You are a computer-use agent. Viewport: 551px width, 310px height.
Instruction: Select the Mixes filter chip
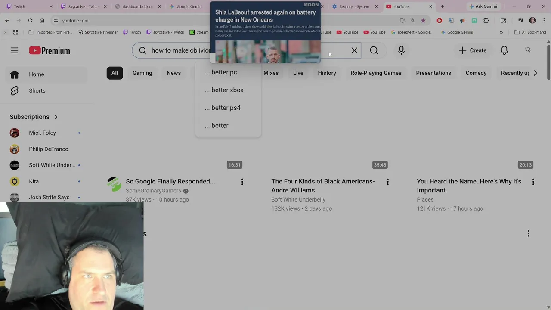point(271,73)
